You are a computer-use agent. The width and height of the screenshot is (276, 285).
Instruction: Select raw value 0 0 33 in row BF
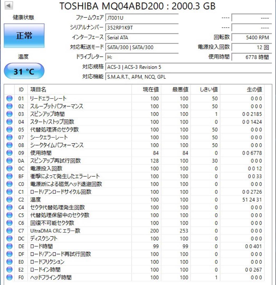pyautogui.click(x=255, y=176)
